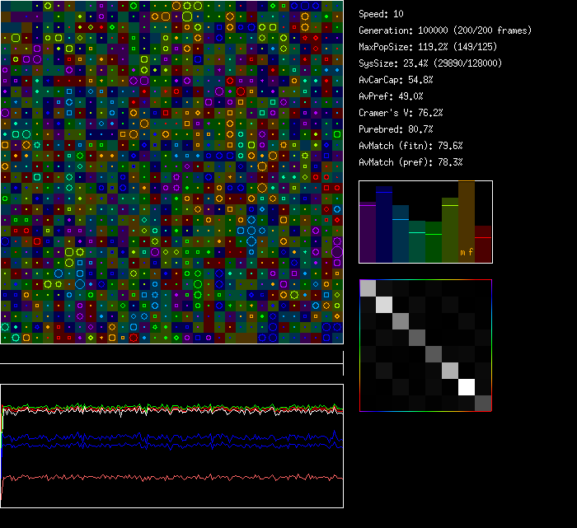Select the AvCarCap value line
This screenshot has height=528, width=577.
[x=396, y=80]
